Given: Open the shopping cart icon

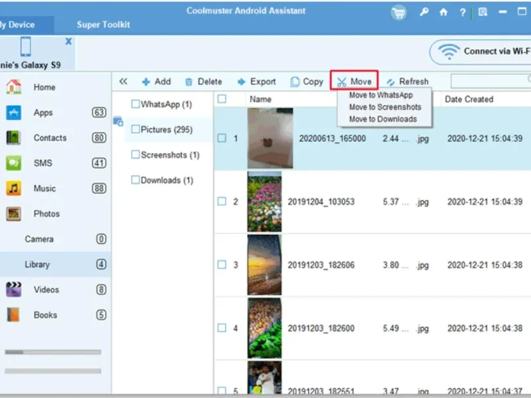Looking at the screenshot, I should [399, 13].
